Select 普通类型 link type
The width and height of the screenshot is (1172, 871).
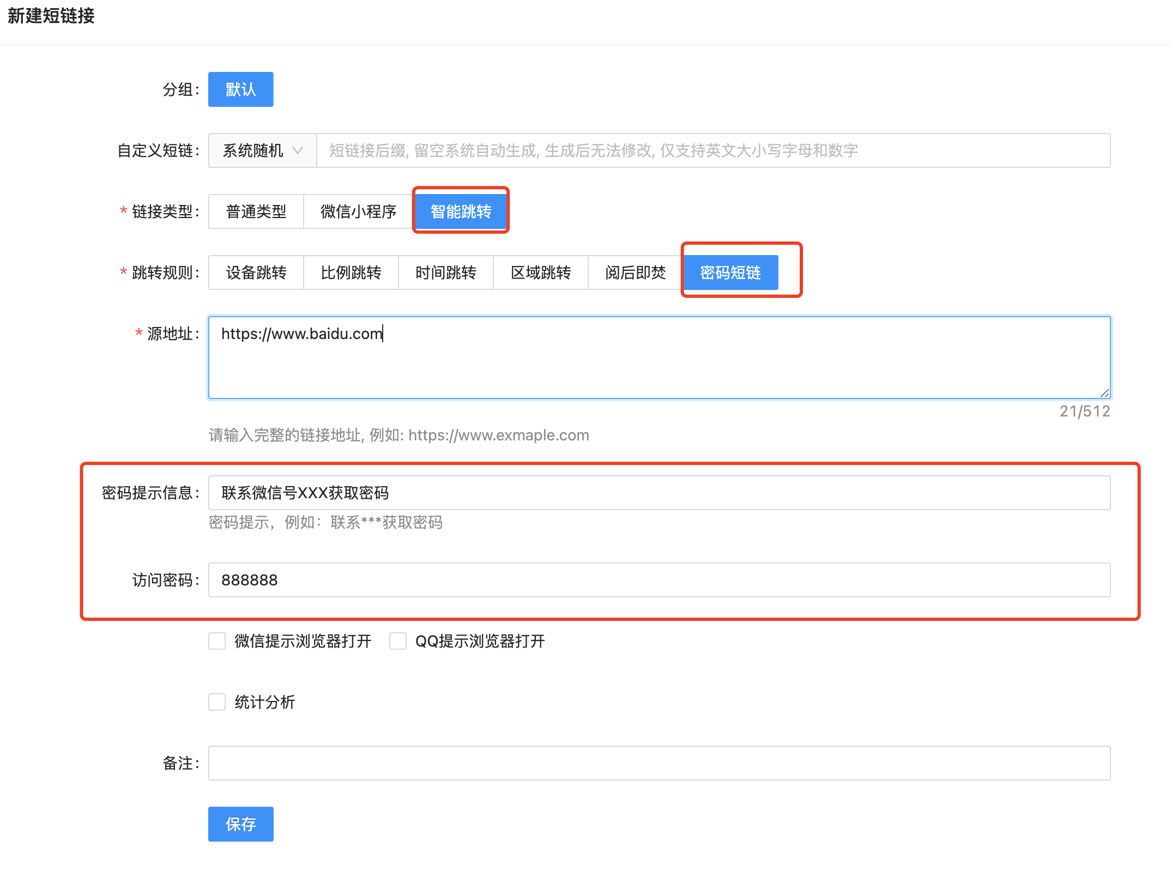pyautogui.click(x=256, y=211)
